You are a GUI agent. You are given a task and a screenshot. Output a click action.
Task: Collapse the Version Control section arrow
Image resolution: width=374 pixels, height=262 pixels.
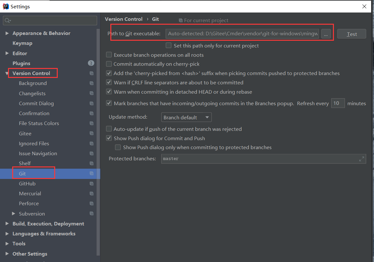[x=7, y=73]
